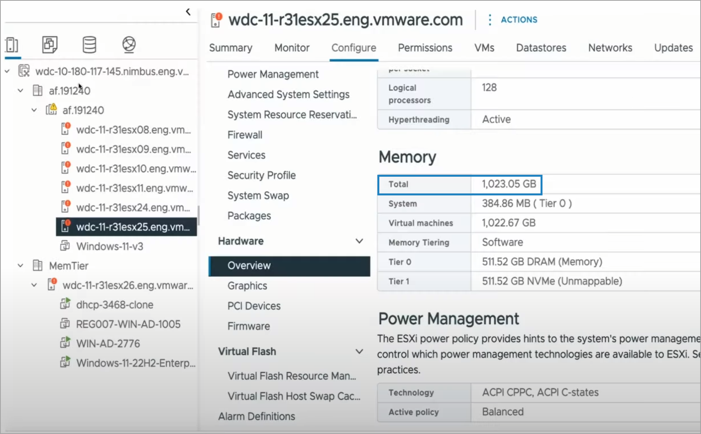The width and height of the screenshot is (701, 434).
Task: Open Storage inventory view
Action: [x=89, y=45]
